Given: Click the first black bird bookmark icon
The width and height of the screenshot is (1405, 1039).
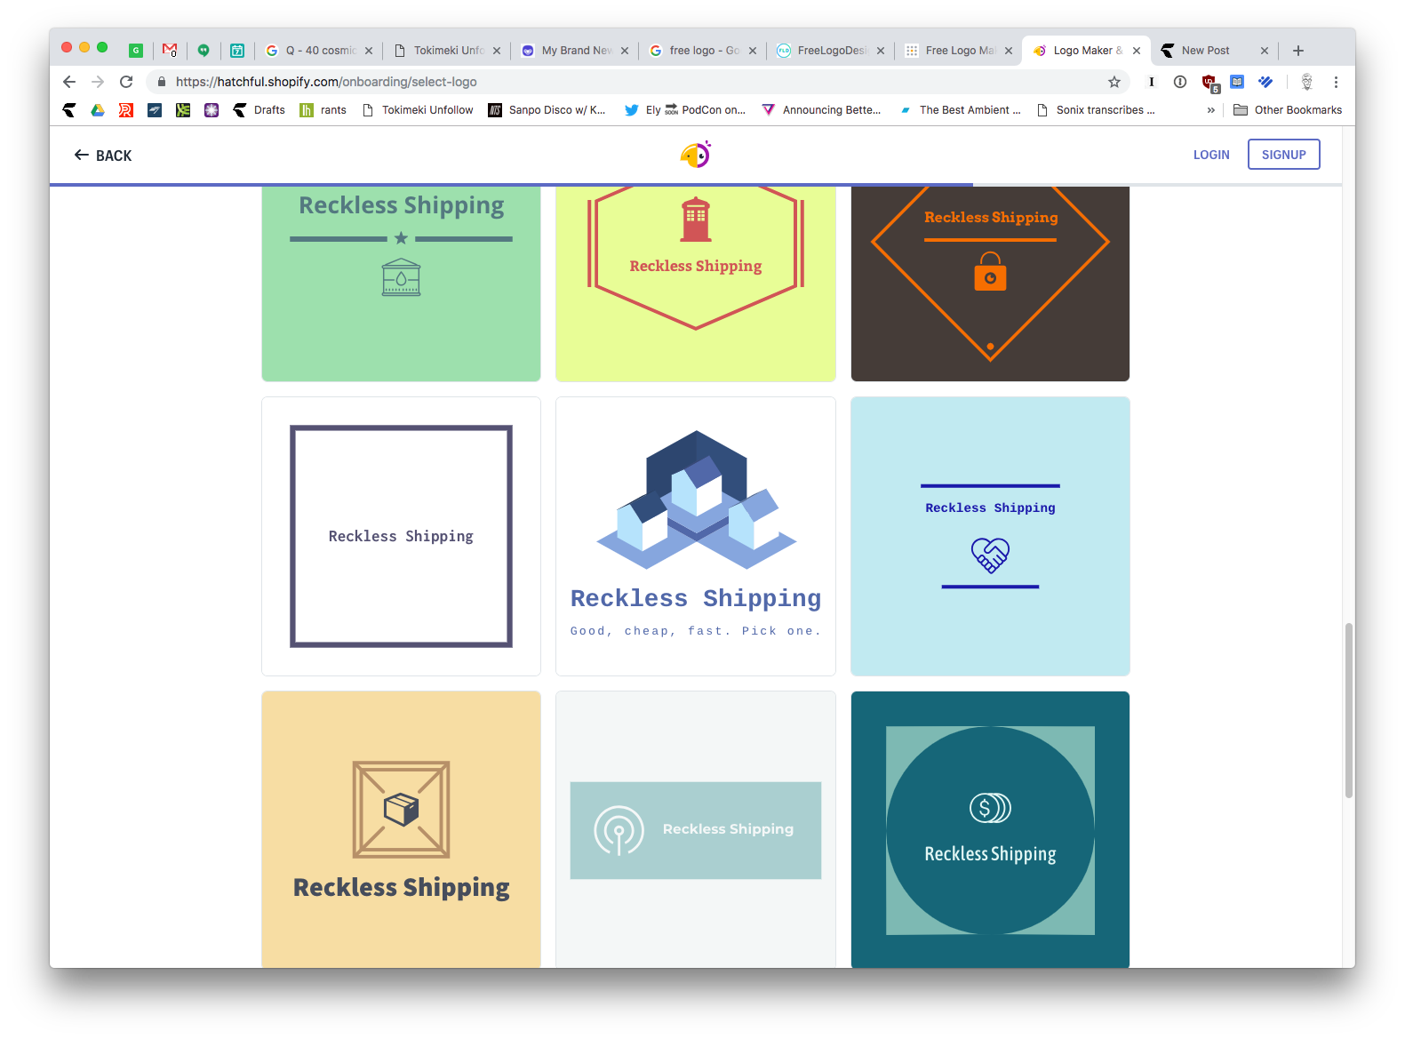Looking at the screenshot, I should point(69,110).
